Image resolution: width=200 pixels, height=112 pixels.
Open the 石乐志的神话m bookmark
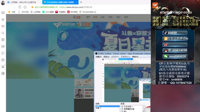point(88,12)
